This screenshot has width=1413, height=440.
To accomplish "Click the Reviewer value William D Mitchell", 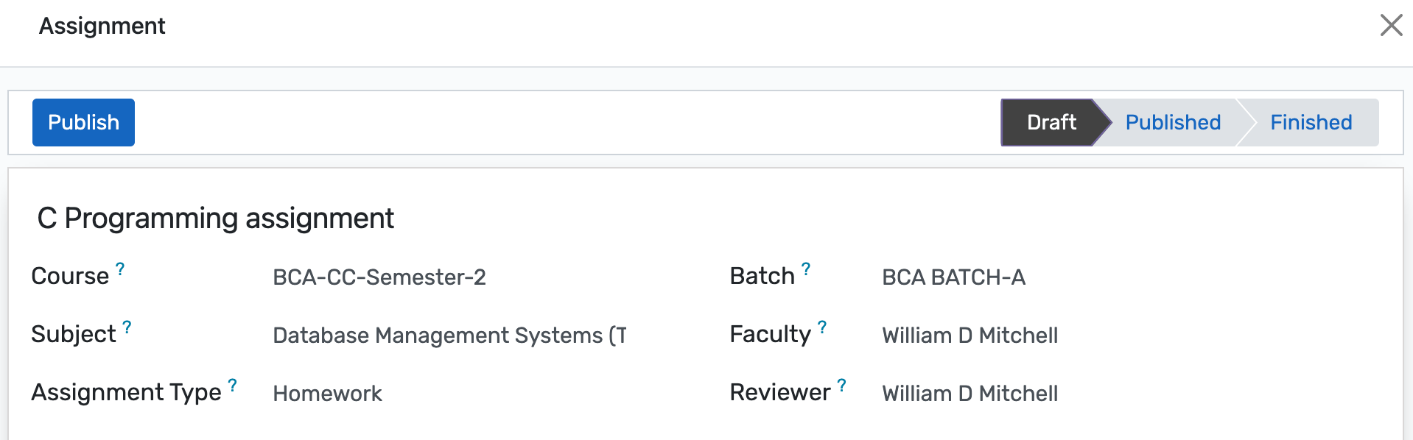I will [x=970, y=394].
